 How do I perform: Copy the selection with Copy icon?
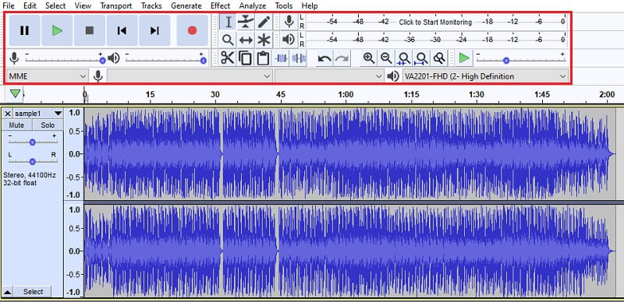[245, 58]
